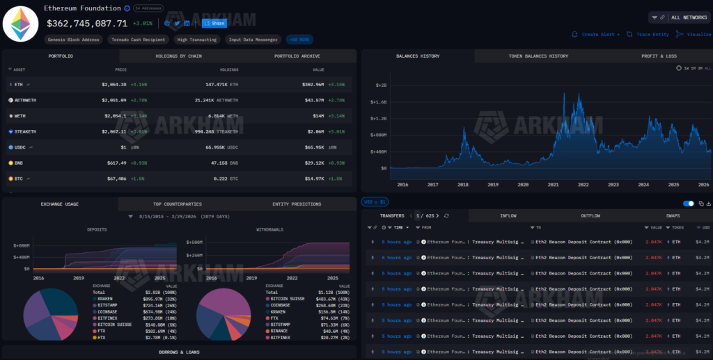Click the filter icon next to All Networks
This screenshot has width=713, height=360.
click(655, 17)
